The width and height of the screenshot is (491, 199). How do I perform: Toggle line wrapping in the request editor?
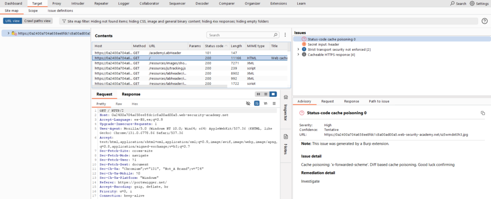click(257, 103)
